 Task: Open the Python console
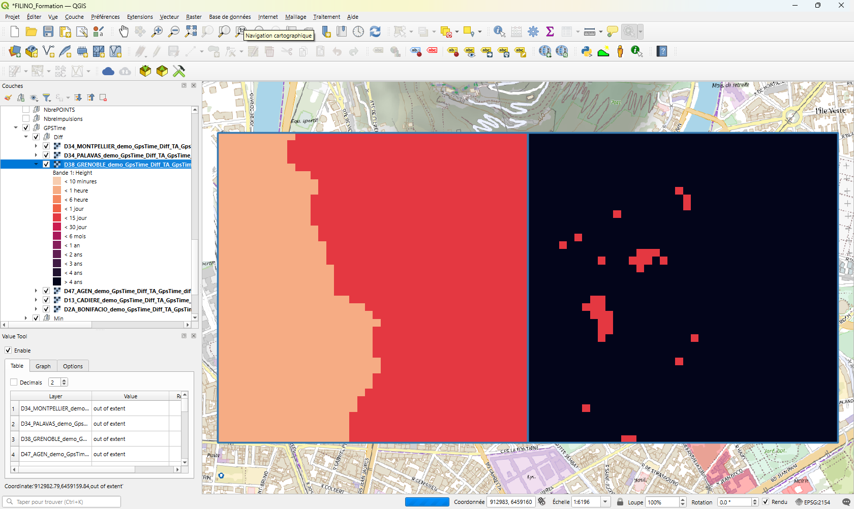tap(587, 51)
